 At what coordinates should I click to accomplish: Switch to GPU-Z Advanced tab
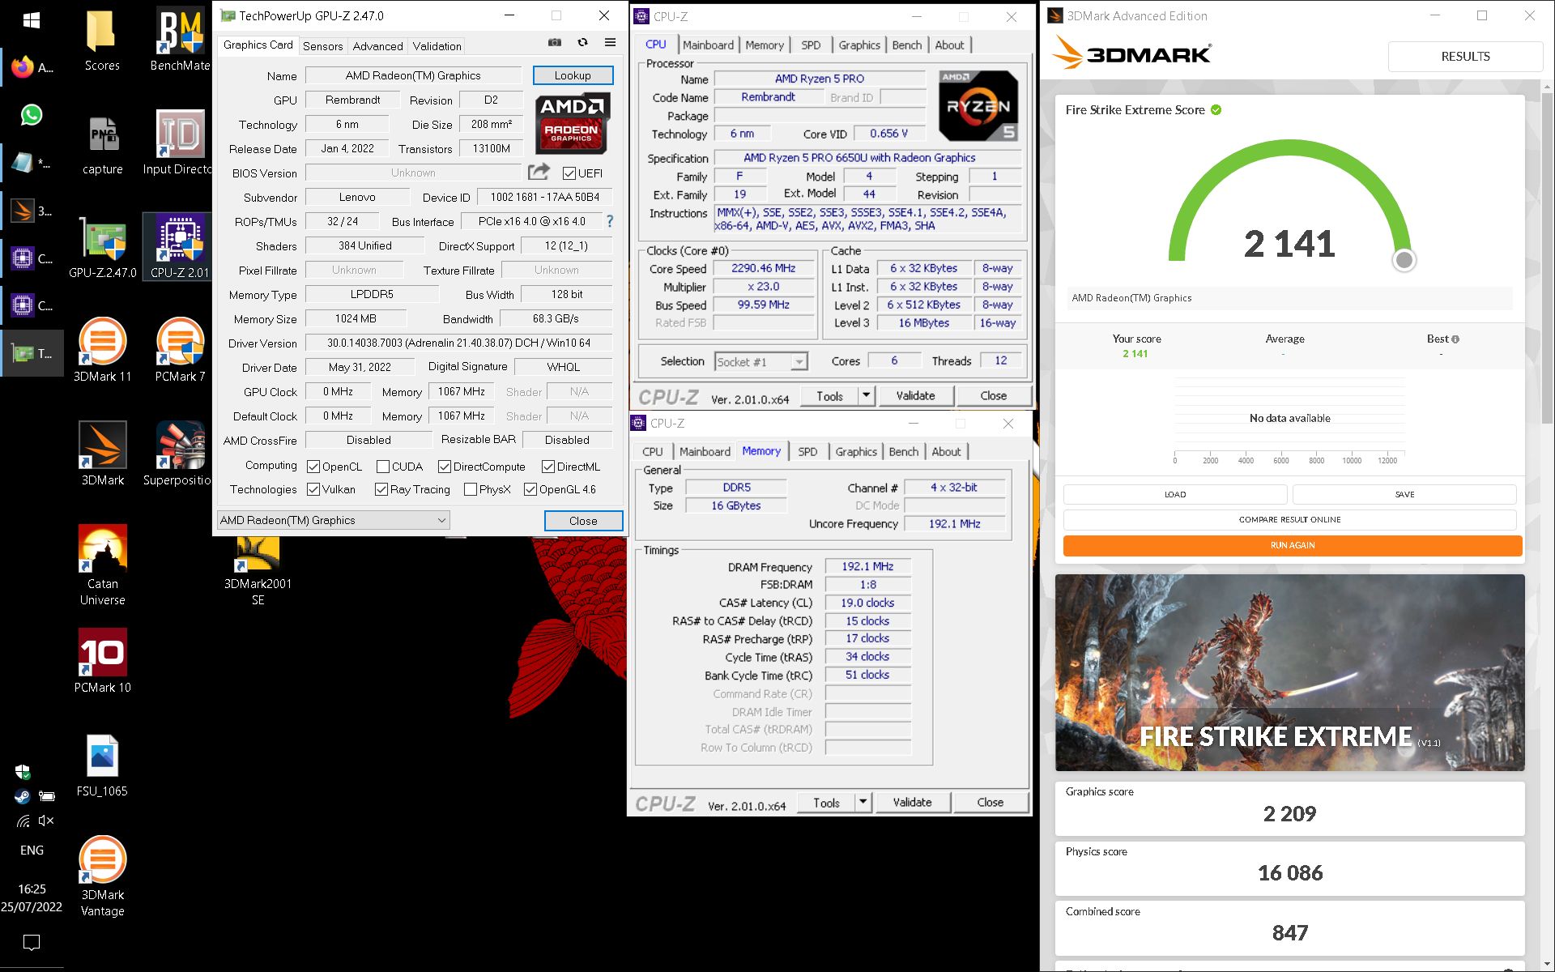tap(377, 46)
